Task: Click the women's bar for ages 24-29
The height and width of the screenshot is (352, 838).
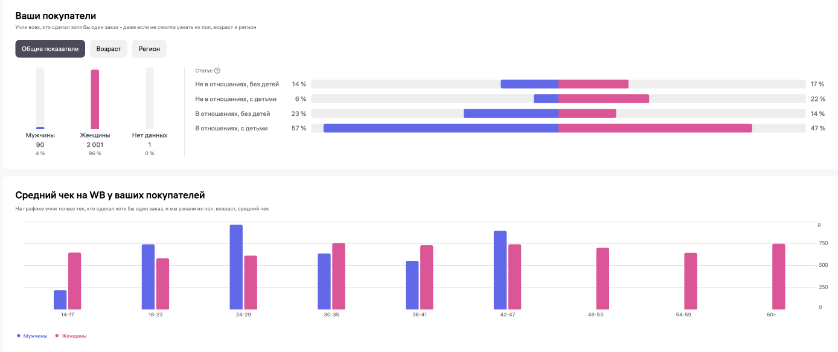Action: click(x=251, y=283)
